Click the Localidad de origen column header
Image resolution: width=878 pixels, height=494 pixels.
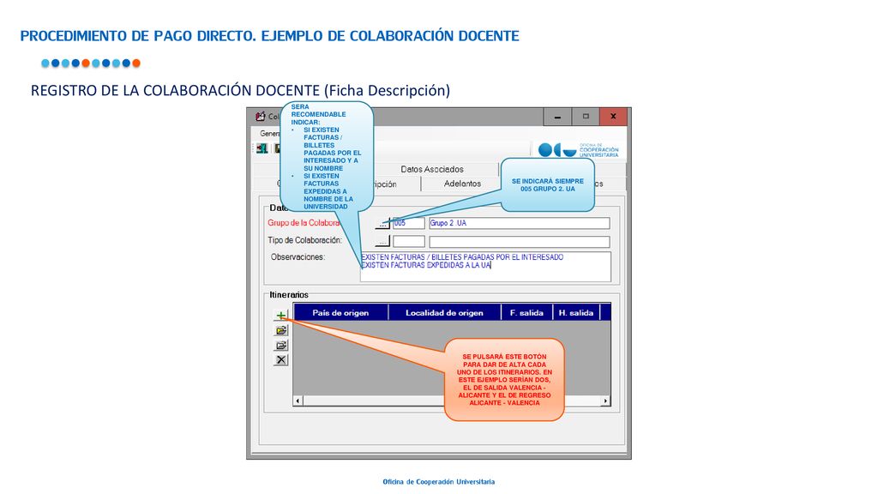click(444, 312)
